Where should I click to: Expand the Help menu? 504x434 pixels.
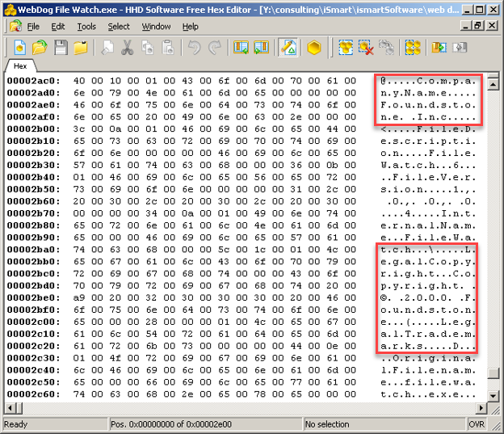(x=191, y=27)
